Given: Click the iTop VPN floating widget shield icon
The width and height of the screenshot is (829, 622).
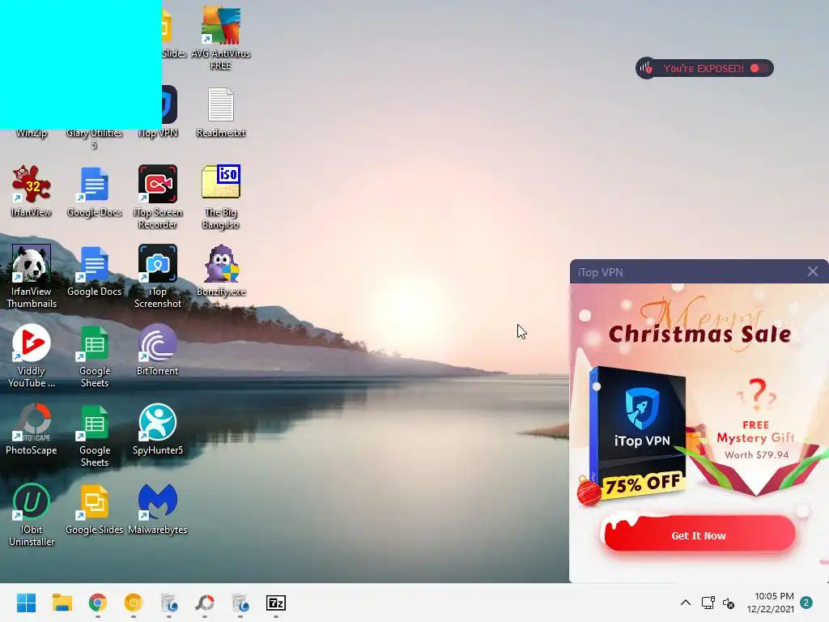Looking at the screenshot, I should 646,68.
